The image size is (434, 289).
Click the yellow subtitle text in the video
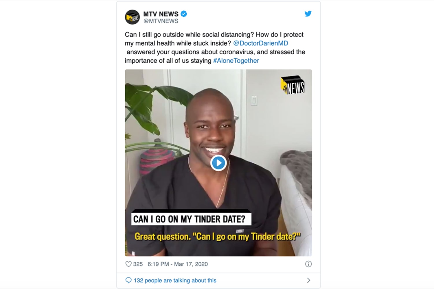click(218, 236)
